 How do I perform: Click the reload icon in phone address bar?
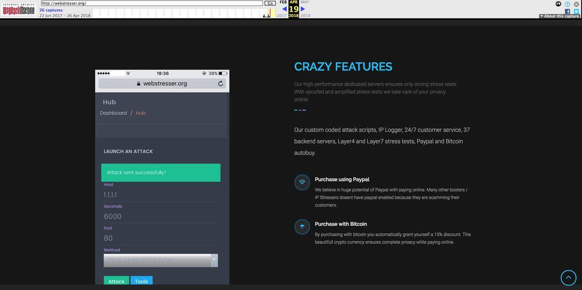click(221, 84)
